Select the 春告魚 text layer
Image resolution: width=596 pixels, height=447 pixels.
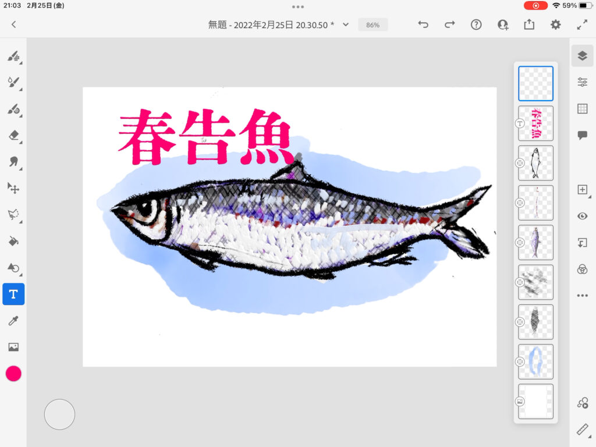535,123
